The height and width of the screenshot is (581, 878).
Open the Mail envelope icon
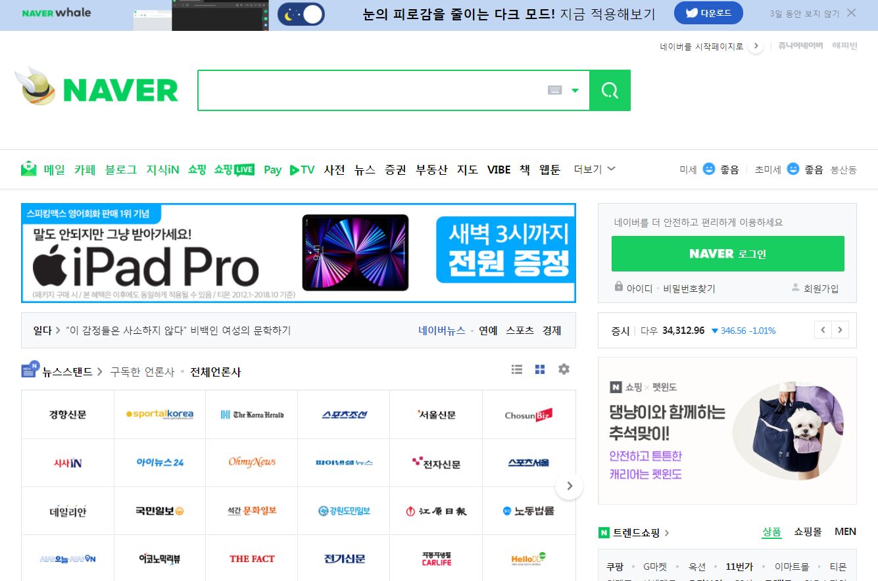[x=28, y=169]
